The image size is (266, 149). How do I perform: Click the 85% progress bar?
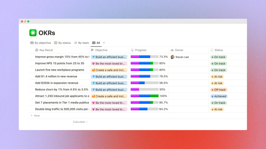(145, 63)
